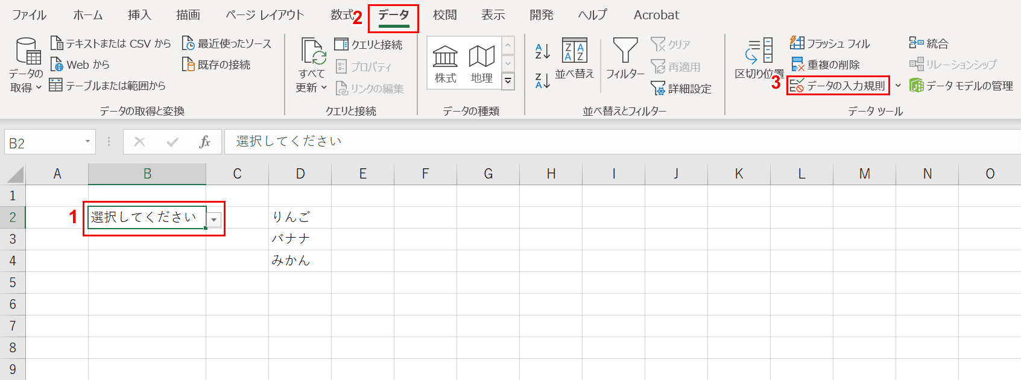Click the Web から import icon
Image resolution: width=1021 pixels, height=380 pixels.
[x=57, y=65]
